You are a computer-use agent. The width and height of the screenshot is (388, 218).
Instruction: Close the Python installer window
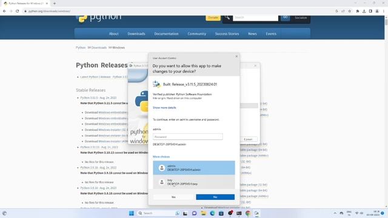(x=255, y=66)
